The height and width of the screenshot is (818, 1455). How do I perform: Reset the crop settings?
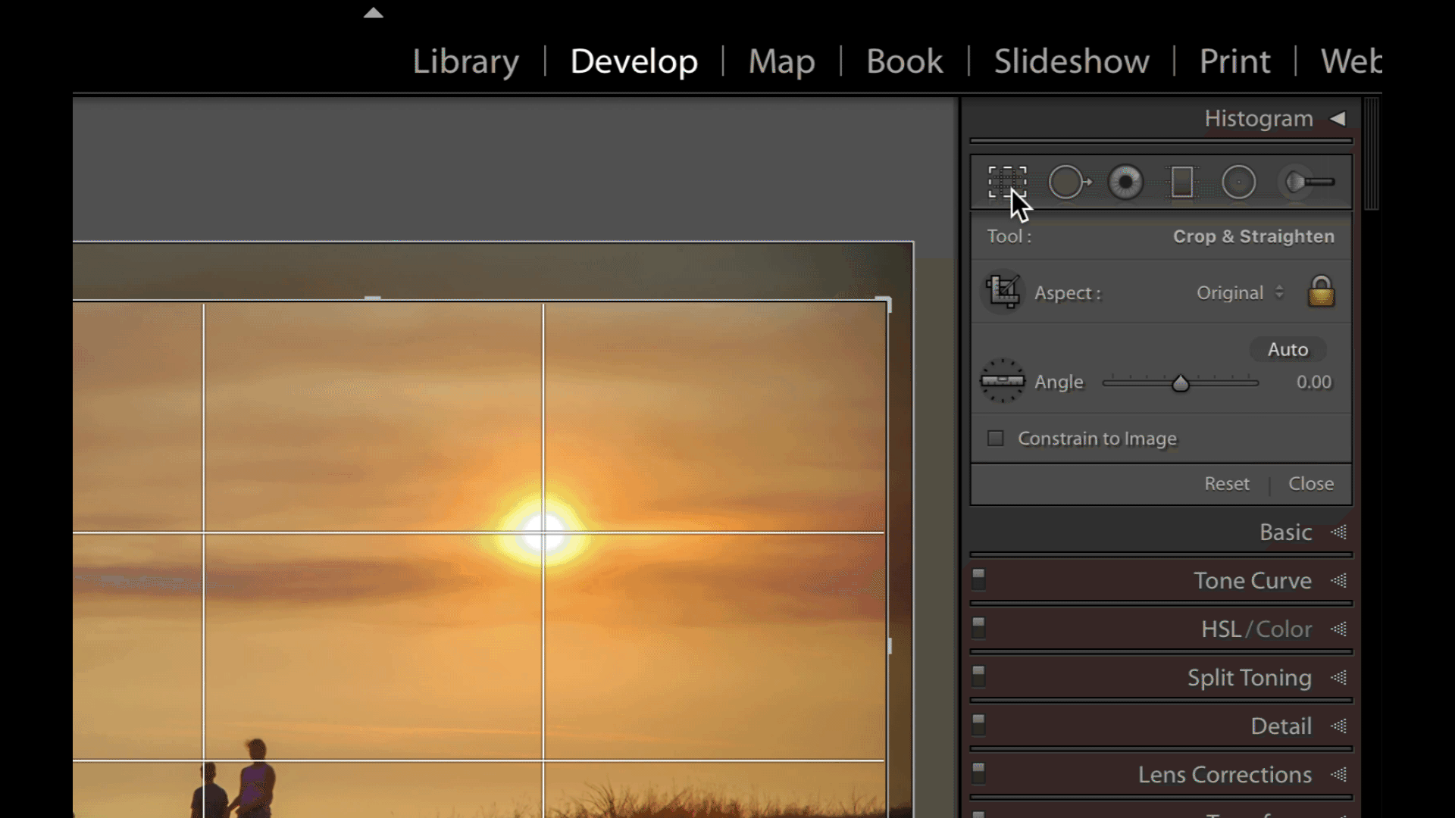1226,483
